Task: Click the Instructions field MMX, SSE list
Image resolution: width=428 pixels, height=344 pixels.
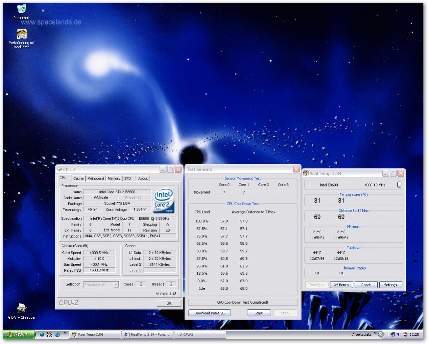Action: (130, 236)
